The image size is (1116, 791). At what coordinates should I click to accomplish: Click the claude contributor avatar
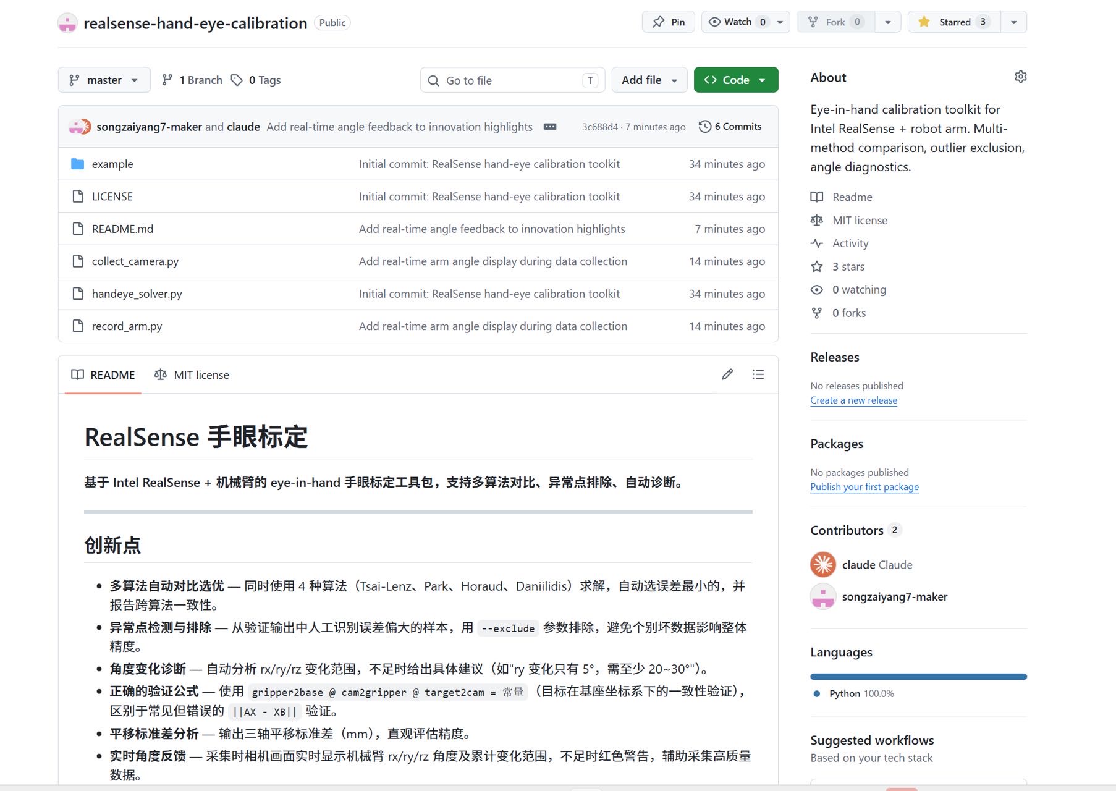click(823, 564)
